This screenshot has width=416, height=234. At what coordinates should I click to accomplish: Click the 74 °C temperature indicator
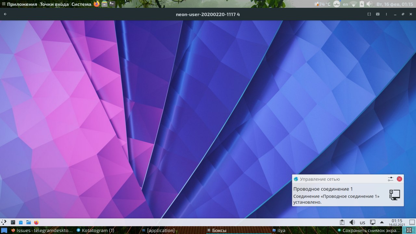pos(323,4)
